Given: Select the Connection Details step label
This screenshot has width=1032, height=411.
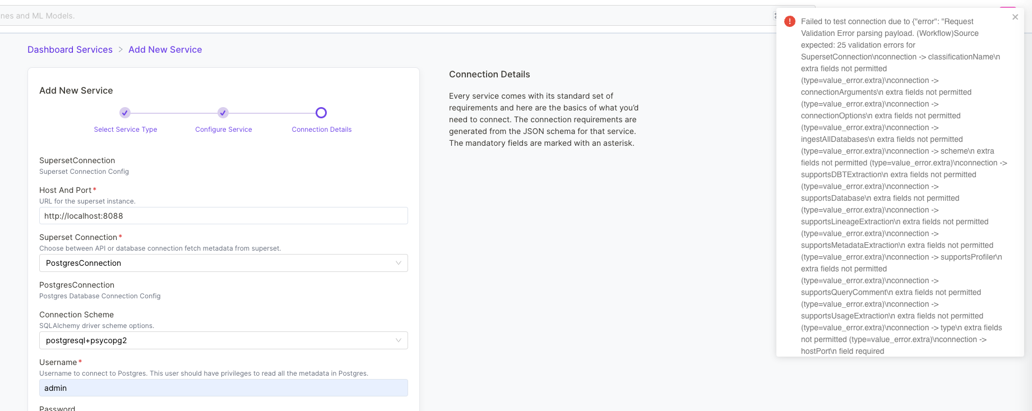Looking at the screenshot, I should coord(322,130).
